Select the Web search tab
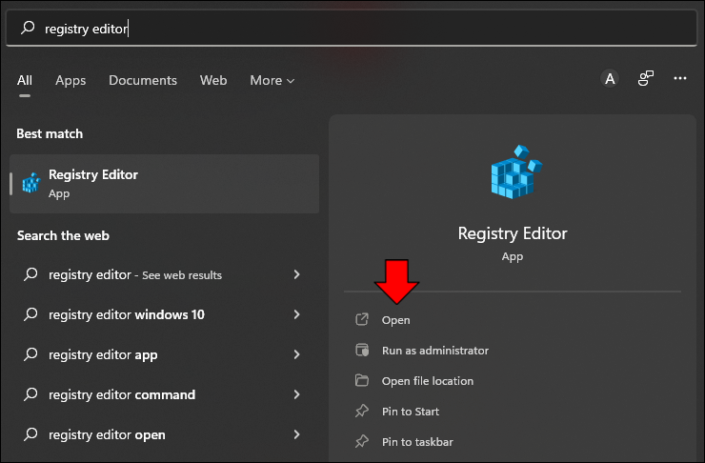Screen dimensions: 705x463 click(x=213, y=81)
